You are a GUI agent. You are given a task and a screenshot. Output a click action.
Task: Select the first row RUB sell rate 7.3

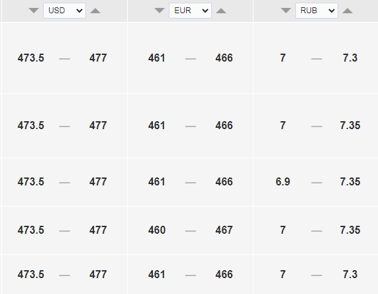point(350,58)
